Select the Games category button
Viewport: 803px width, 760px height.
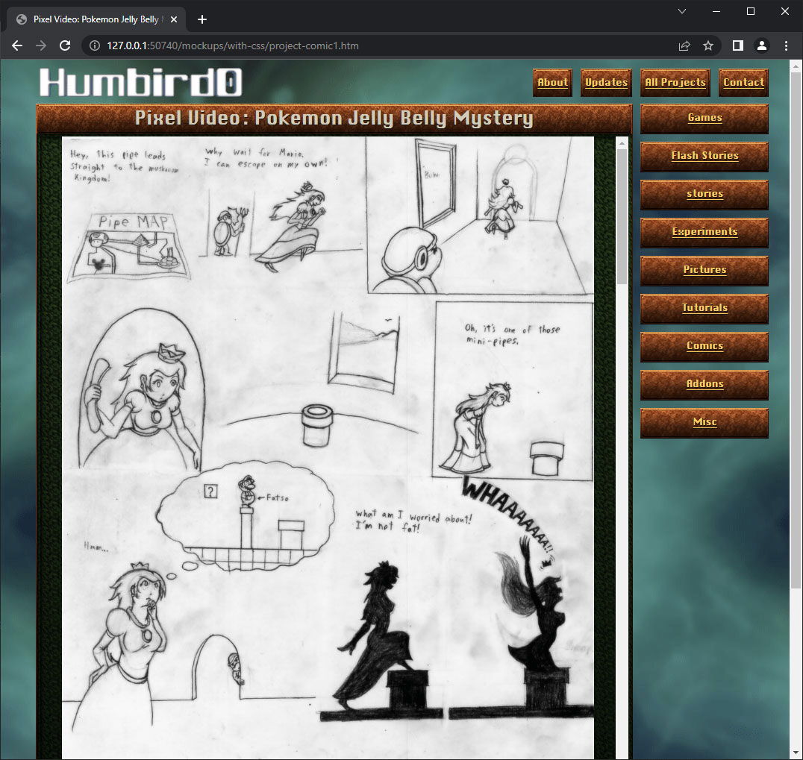[x=704, y=118]
